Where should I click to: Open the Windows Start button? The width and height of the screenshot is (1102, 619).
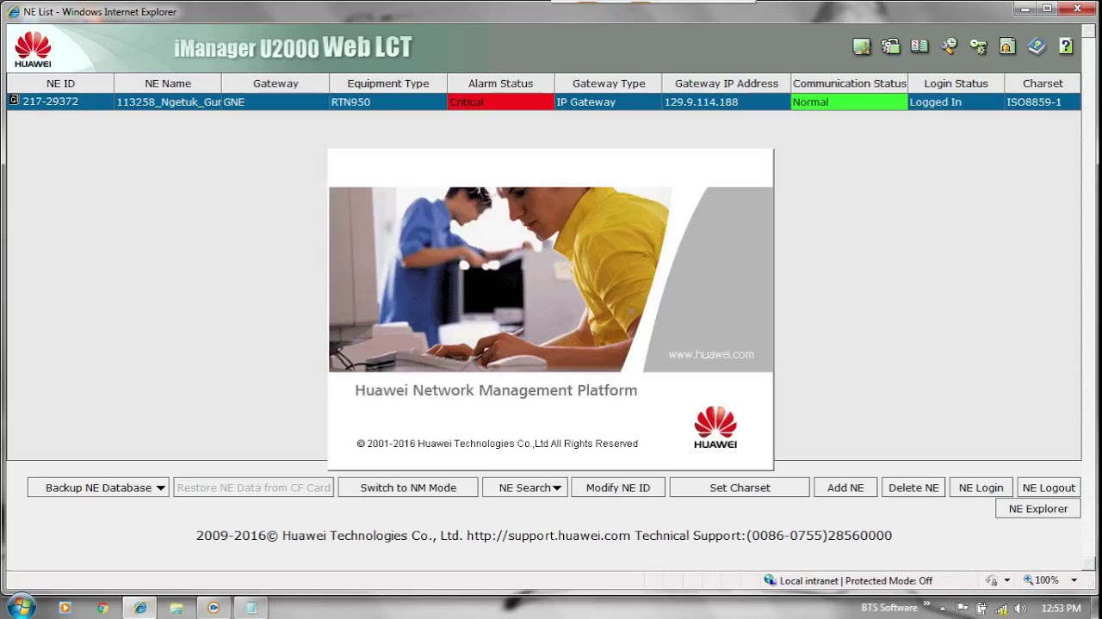21,607
